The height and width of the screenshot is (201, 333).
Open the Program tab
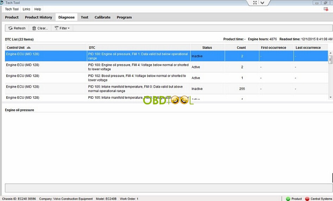point(124,17)
